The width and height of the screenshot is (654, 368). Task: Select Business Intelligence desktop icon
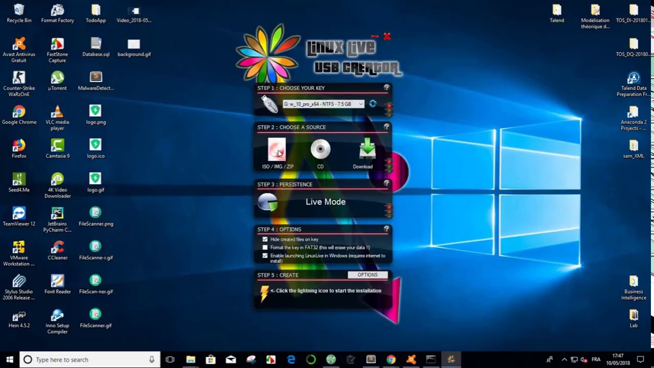click(x=634, y=288)
